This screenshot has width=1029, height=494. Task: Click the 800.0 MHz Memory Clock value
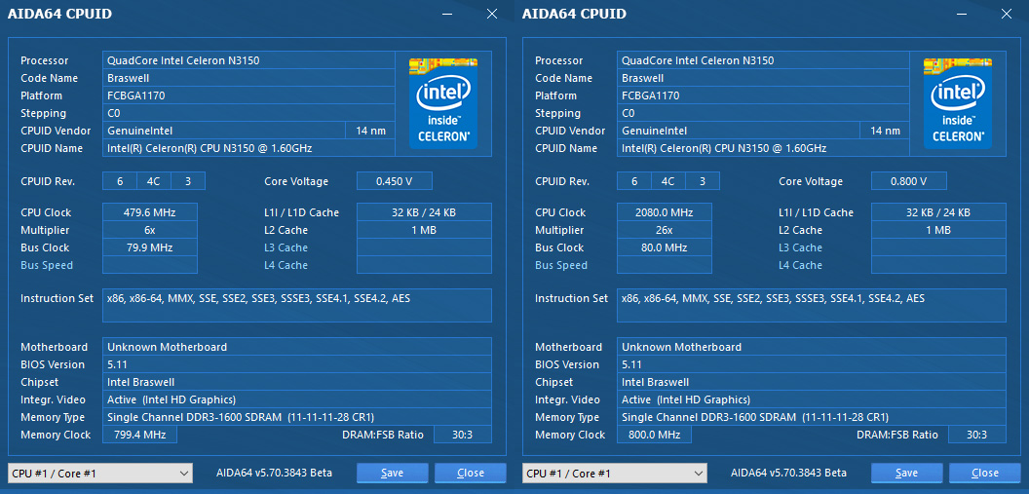(x=654, y=435)
